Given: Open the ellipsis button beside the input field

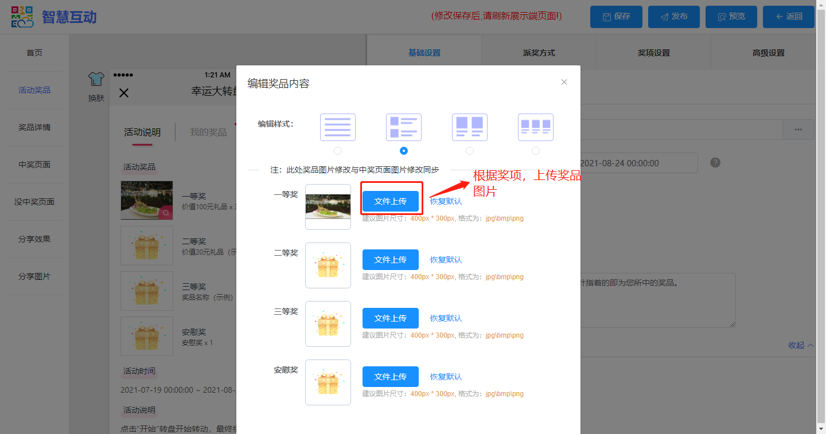Looking at the screenshot, I should click(x=798, y=130).
